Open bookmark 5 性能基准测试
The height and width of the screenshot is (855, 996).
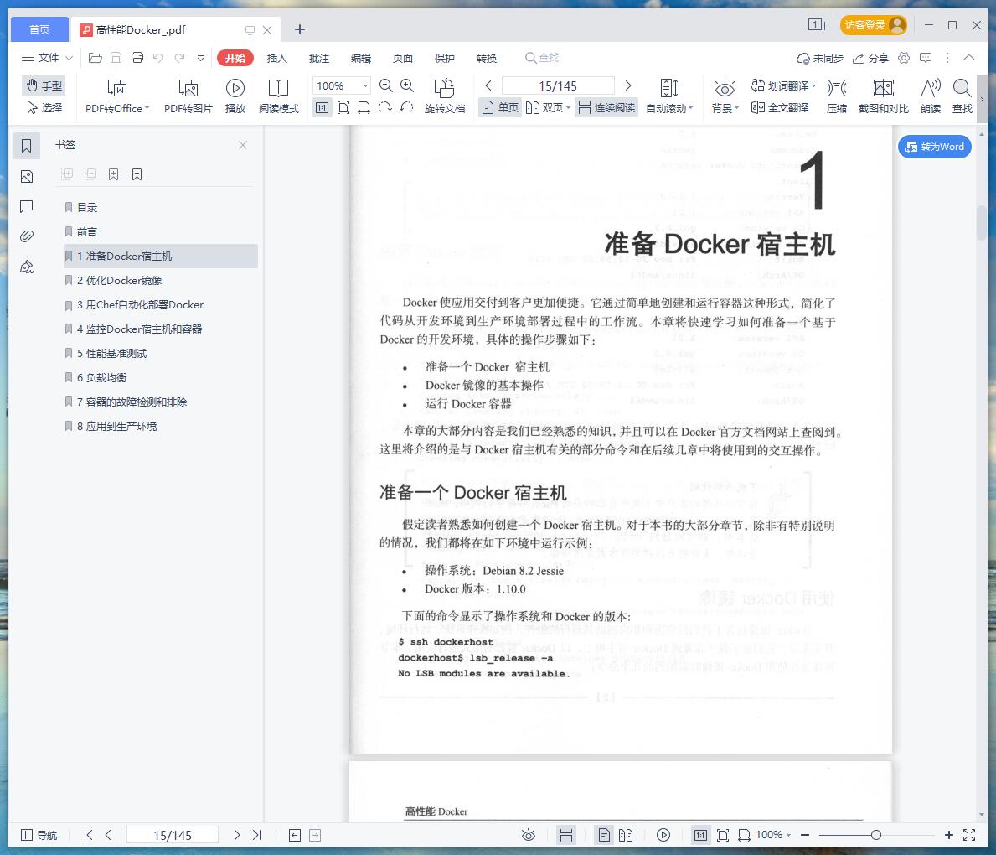pos(111,354)
